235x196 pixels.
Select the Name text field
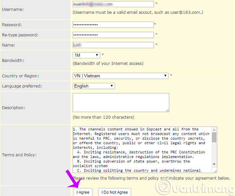(x=113, y=45)
